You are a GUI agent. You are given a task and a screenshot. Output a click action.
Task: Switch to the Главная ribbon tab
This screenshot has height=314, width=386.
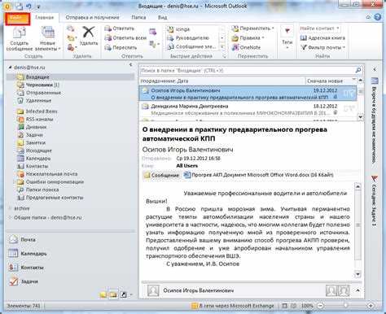coord(44,18)
